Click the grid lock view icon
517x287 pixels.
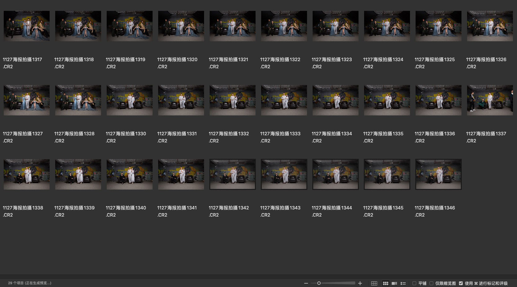click(374, 283)
